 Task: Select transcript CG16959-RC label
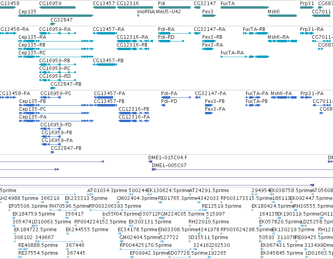click(55, 68)
